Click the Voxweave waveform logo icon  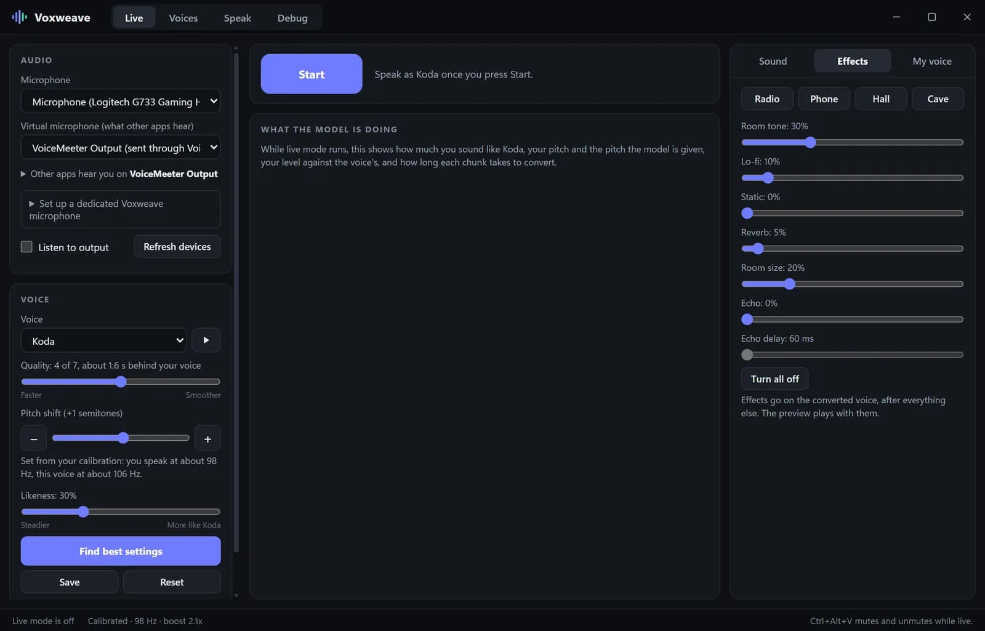tap(19, 17)
